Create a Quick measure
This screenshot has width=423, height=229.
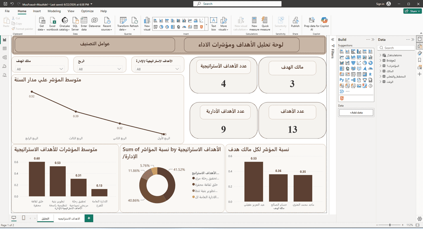point(265,24)
